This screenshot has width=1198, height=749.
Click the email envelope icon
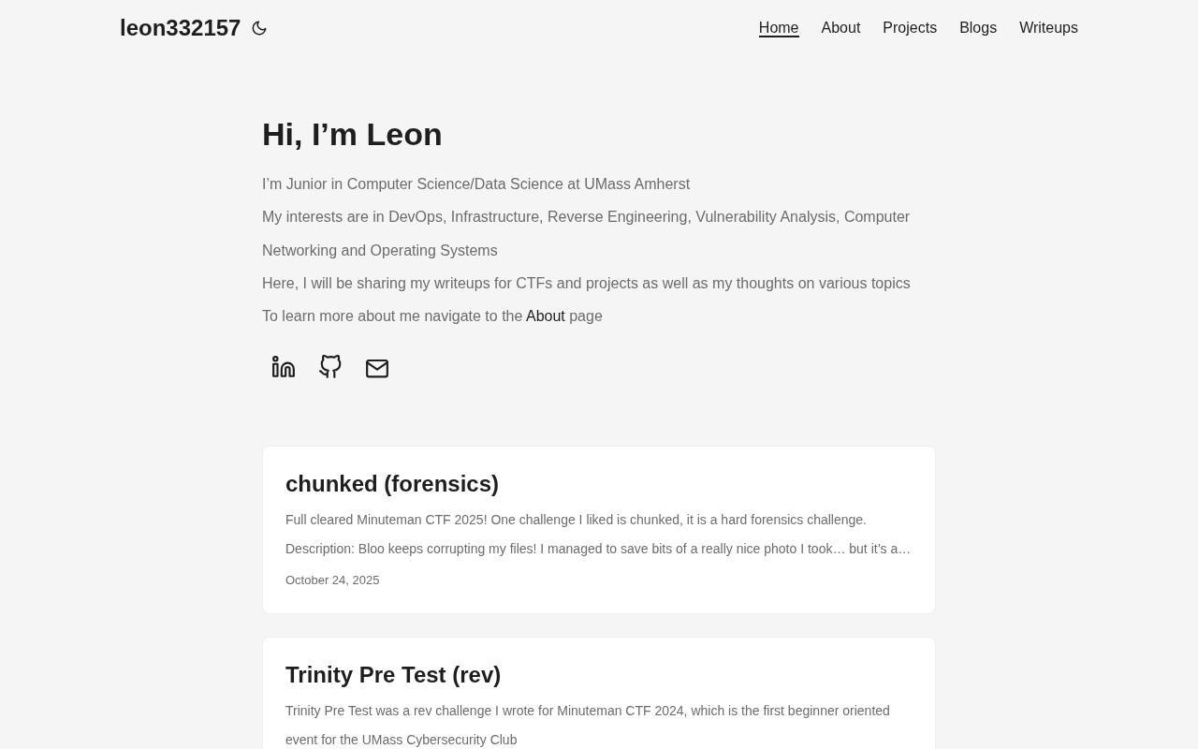[x=377, y=368]
